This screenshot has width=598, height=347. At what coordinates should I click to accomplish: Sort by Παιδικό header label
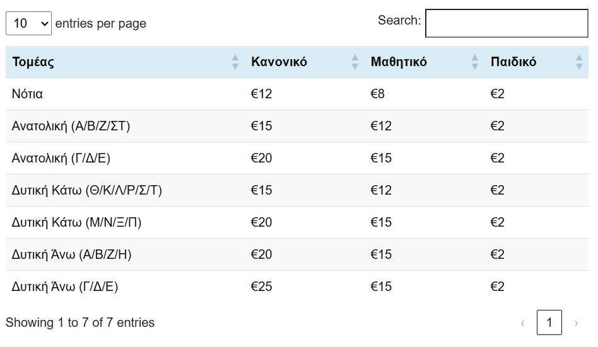513,62
